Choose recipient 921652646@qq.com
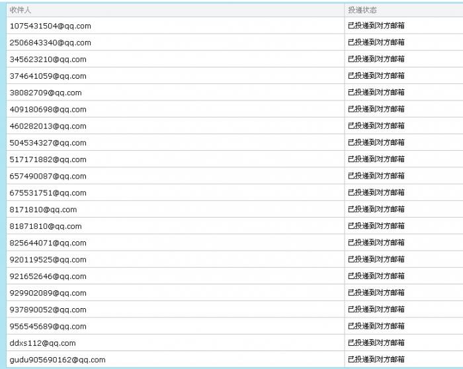This screenshot has height=369, width=463. coord(48,276)
